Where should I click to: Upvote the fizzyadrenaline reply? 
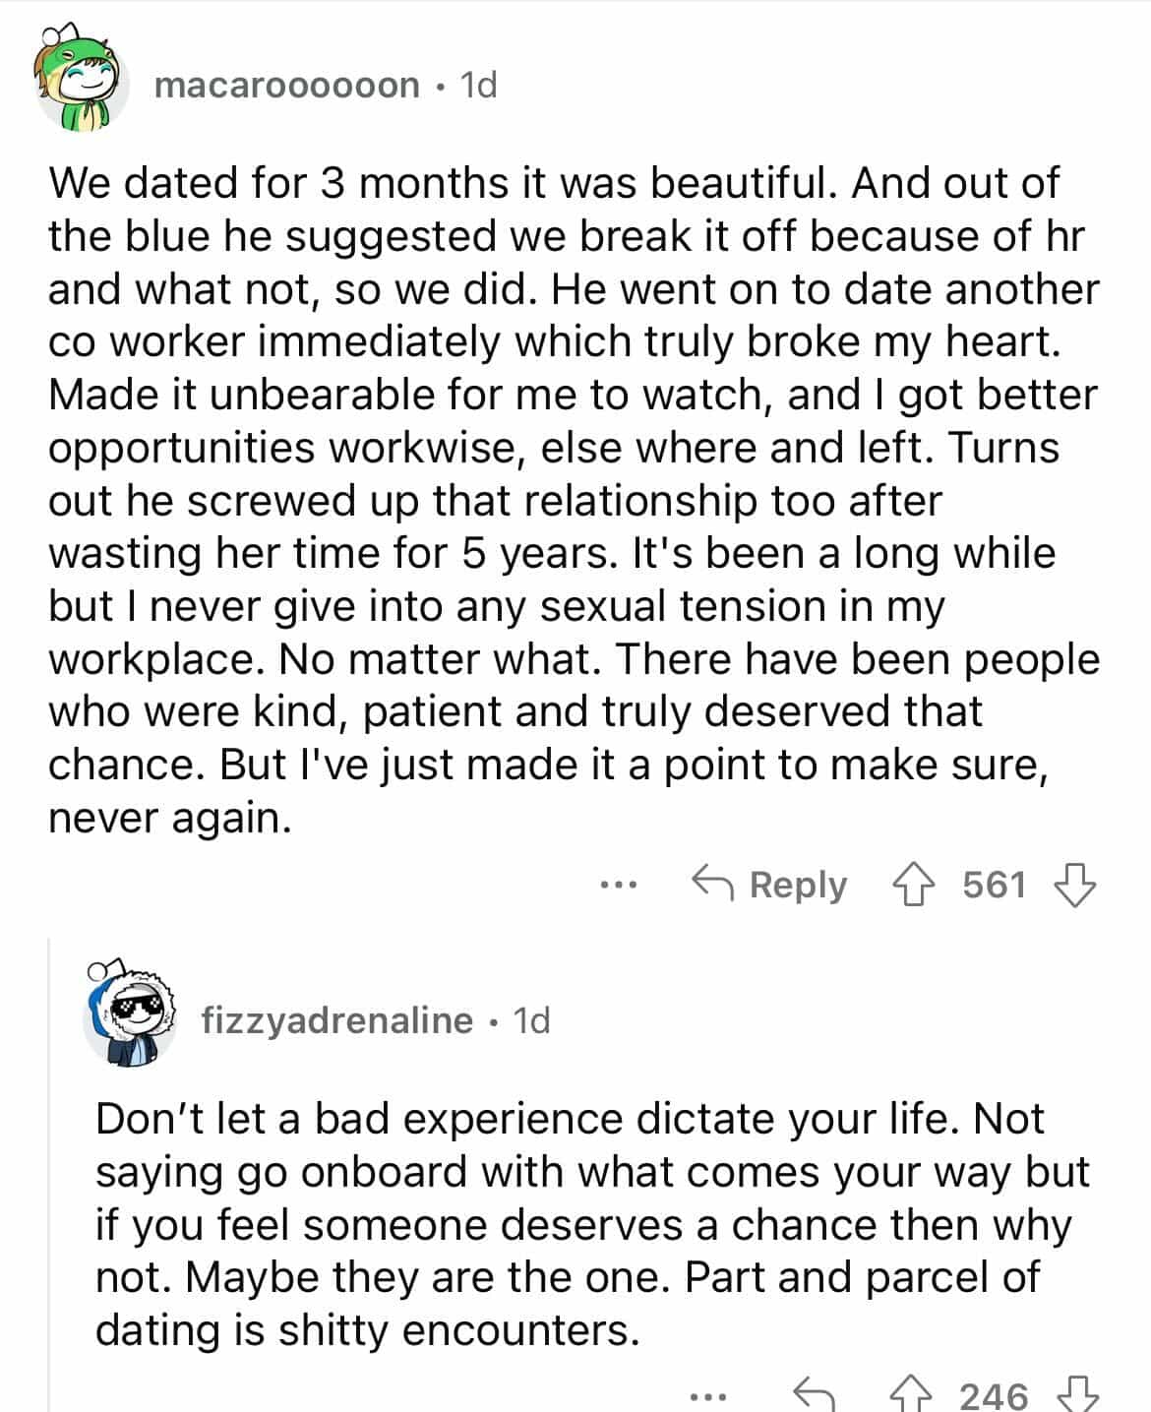[909, 1395]
